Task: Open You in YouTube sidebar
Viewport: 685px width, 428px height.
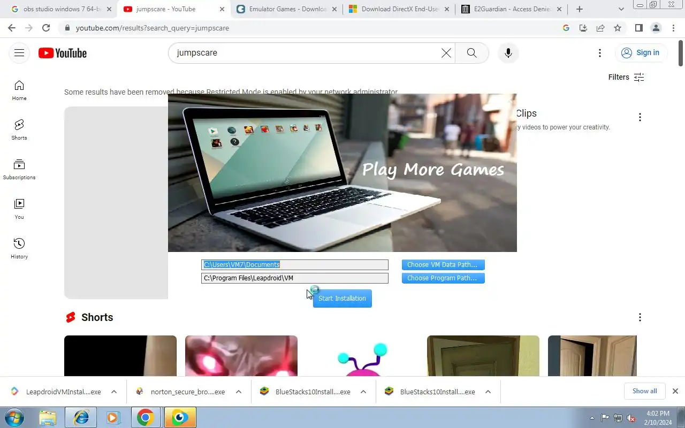Action: click(19, 209)
